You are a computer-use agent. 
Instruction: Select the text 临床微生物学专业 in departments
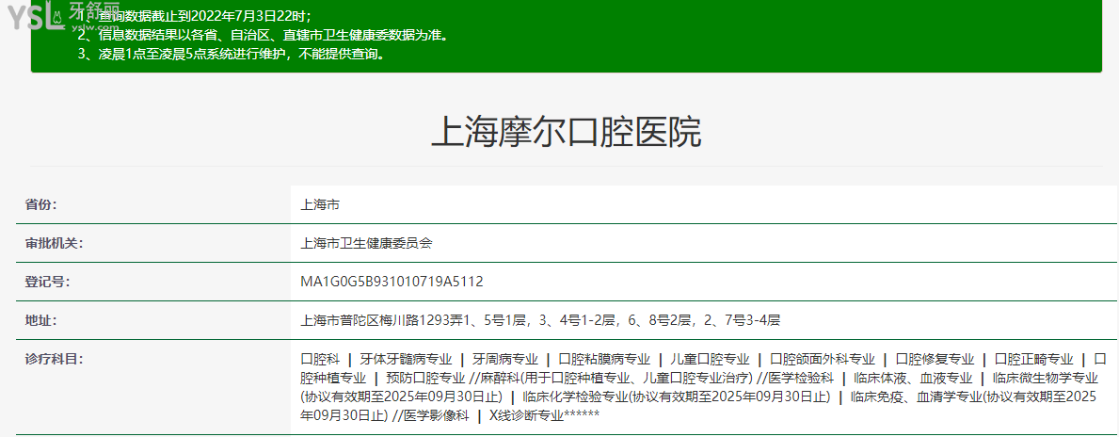click(1046, 378)
